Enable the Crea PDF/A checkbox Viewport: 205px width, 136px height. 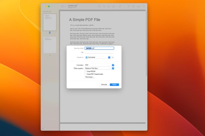85,71
